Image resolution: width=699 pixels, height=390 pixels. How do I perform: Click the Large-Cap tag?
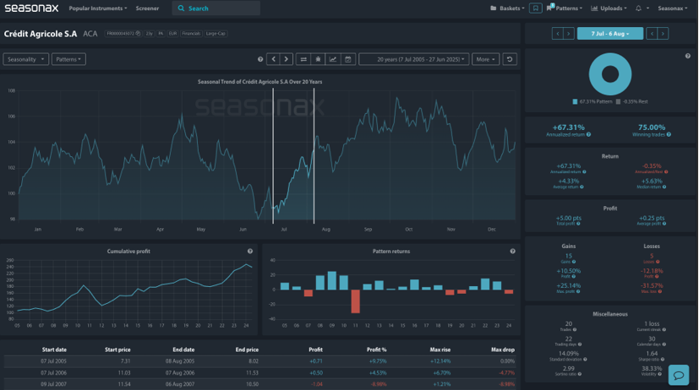click(216, 34)
